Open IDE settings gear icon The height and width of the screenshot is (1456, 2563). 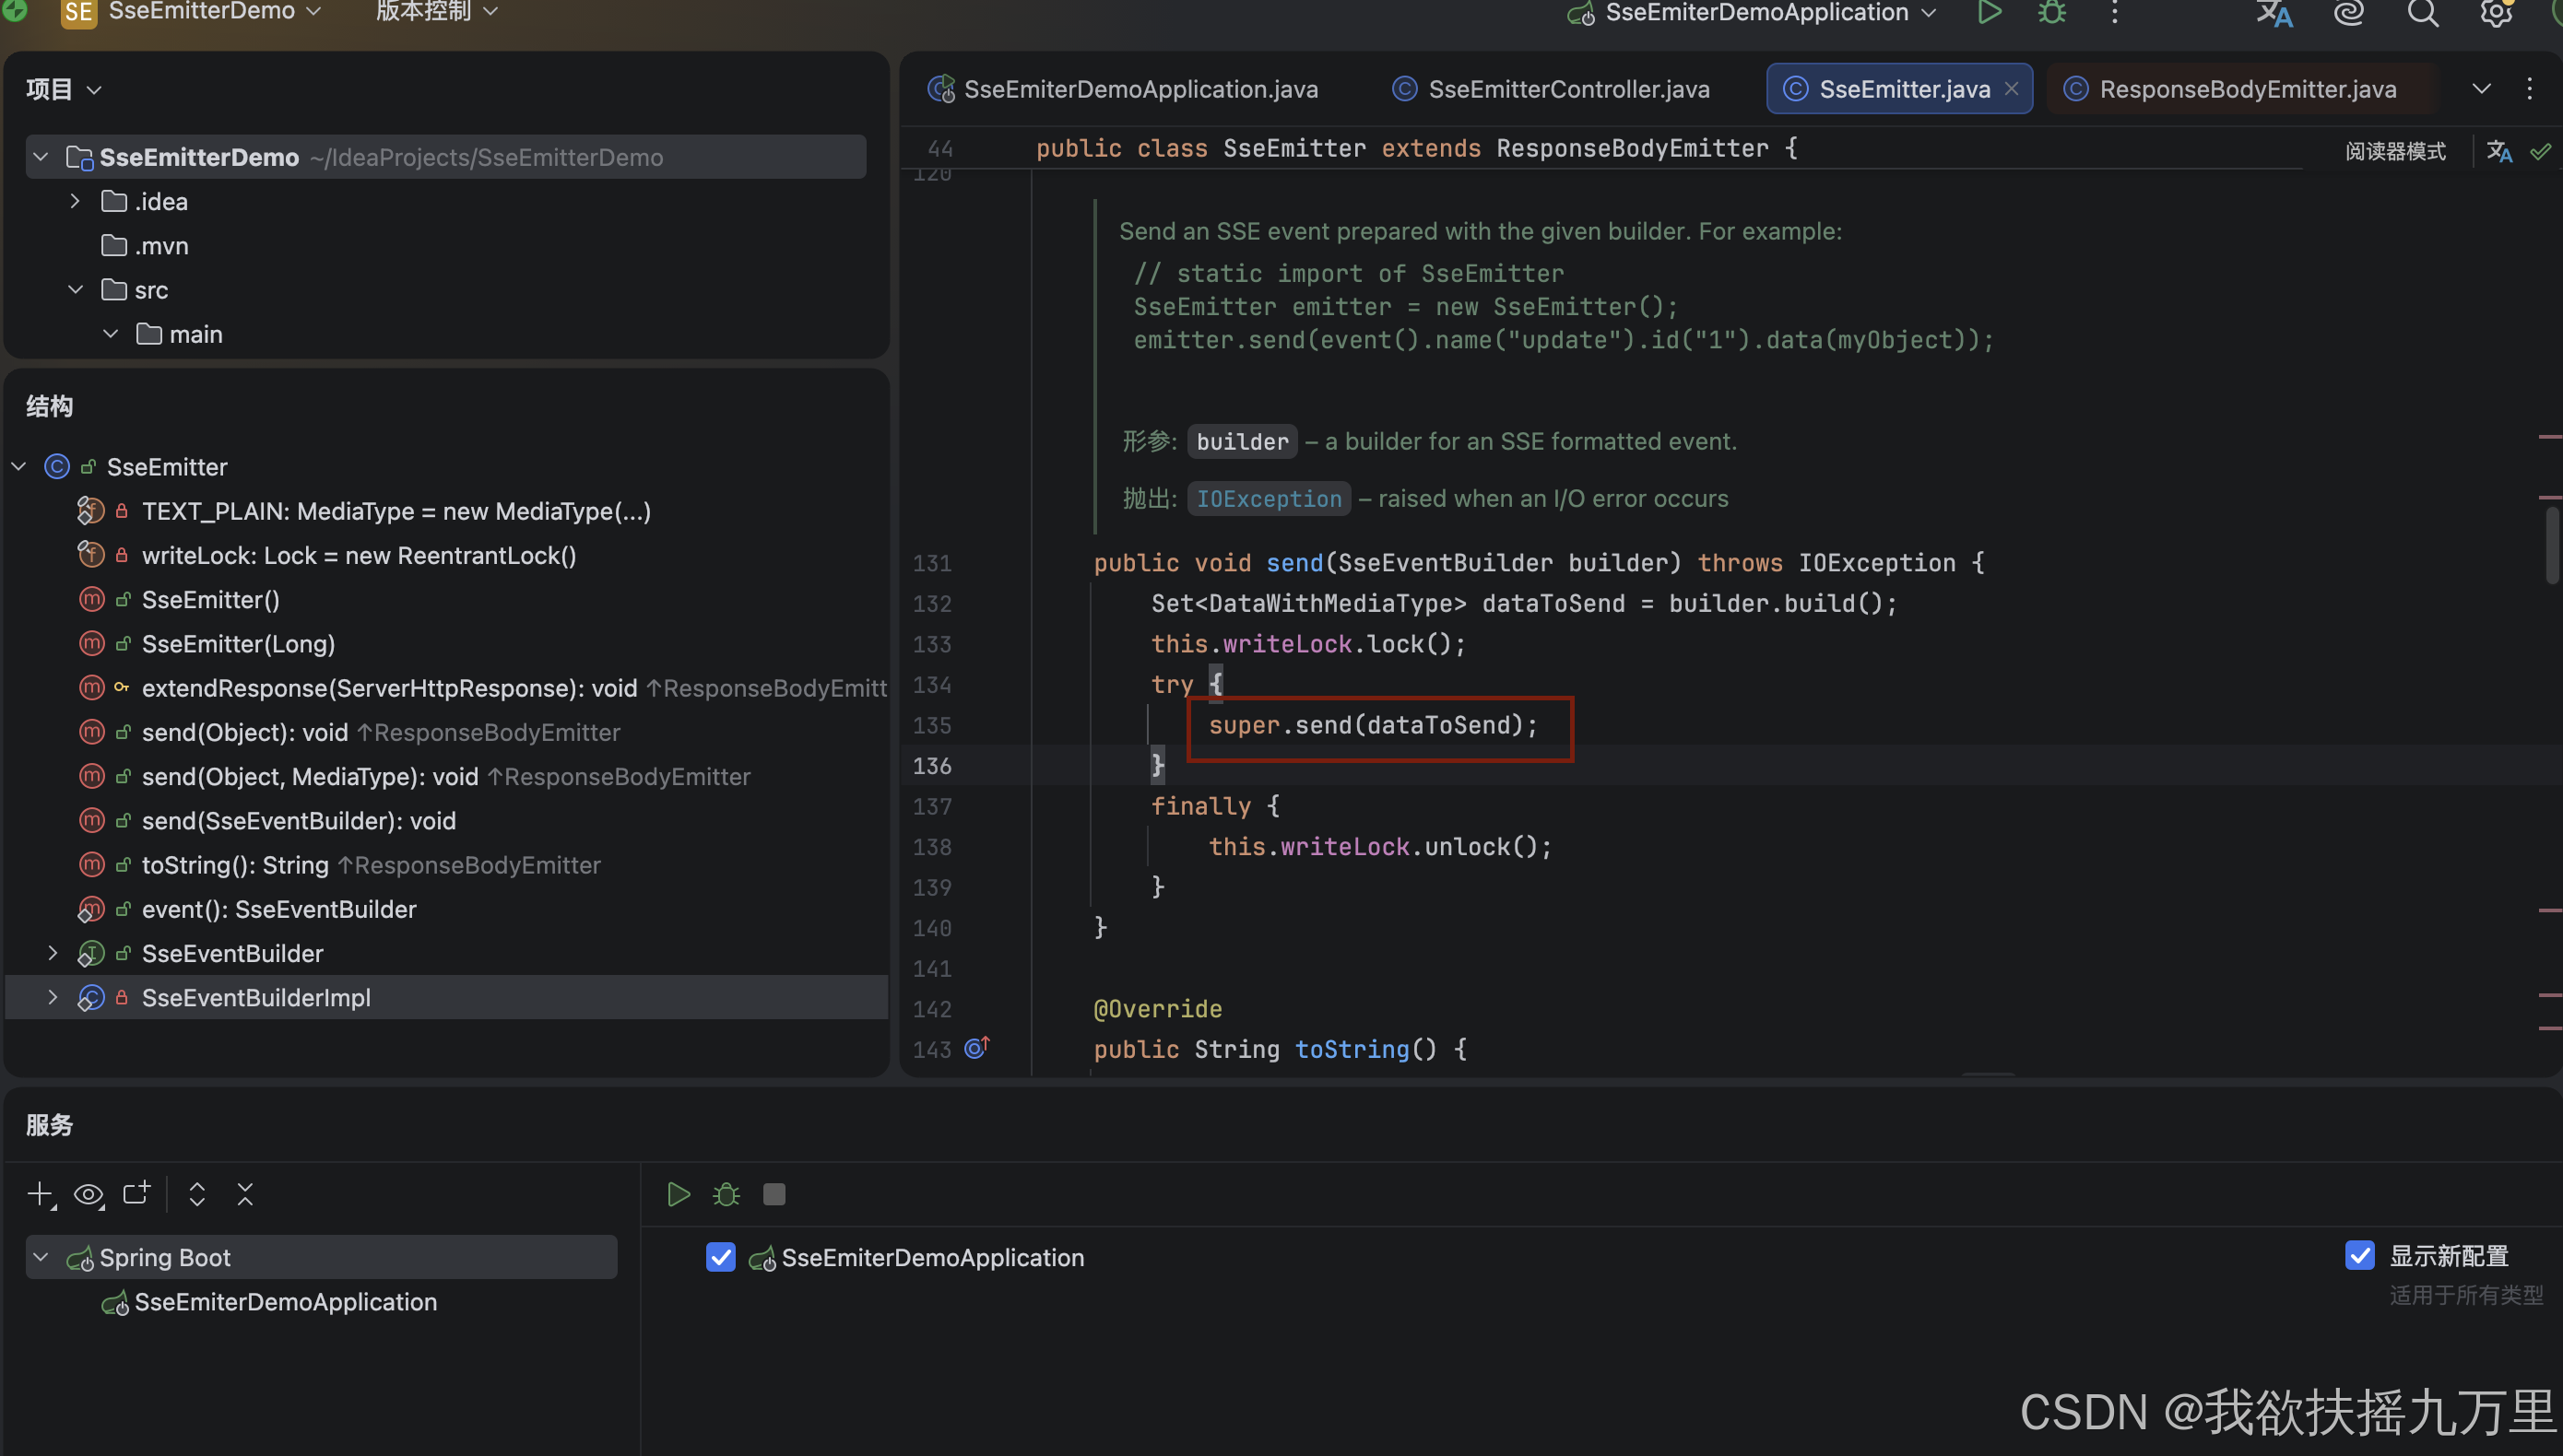coord(2496,13)
